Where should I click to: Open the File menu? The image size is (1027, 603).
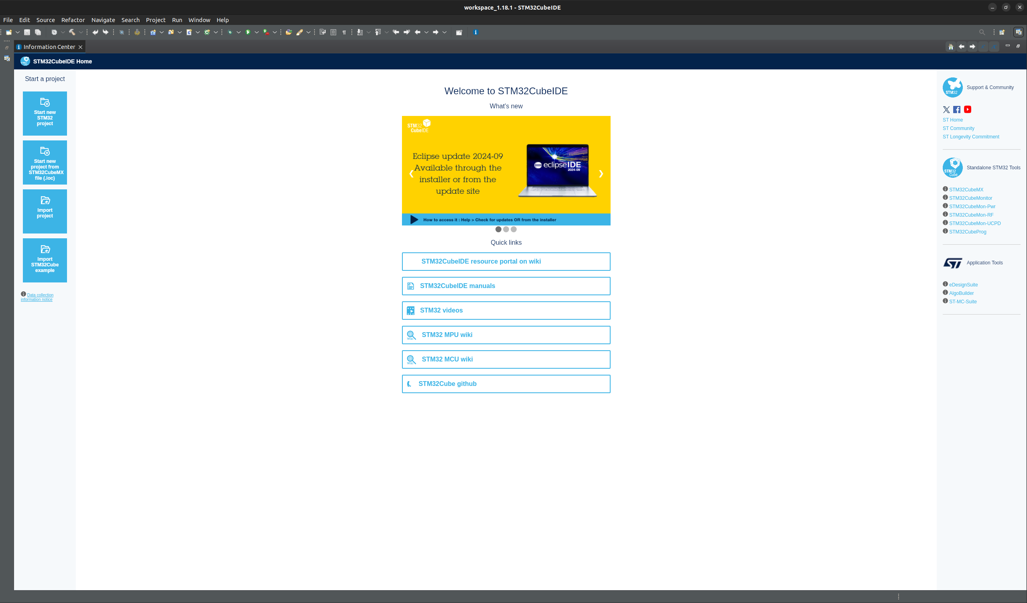(8, 20)
